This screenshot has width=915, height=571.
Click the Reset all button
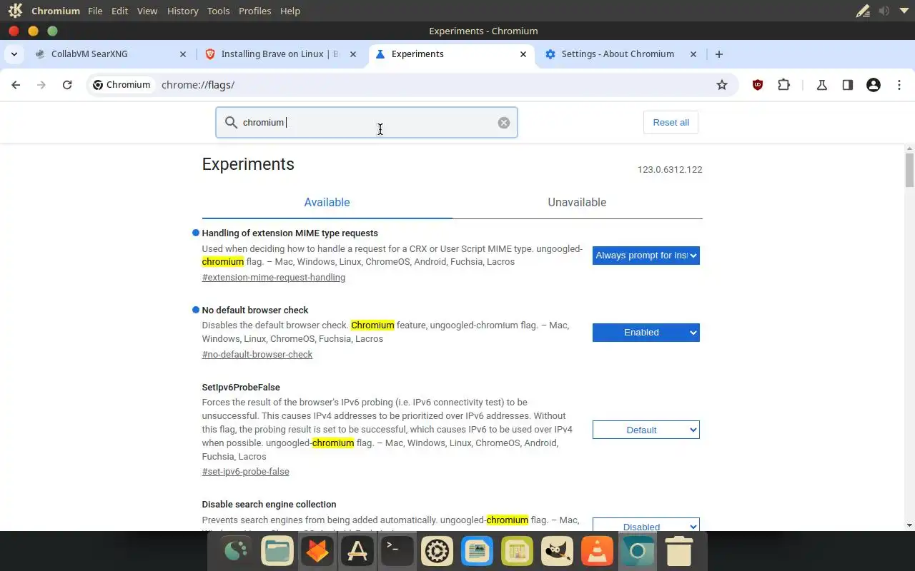click(x=671, y=123)
